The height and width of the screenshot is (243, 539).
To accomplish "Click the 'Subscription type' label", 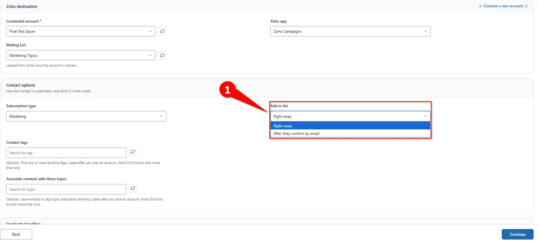I will (21, 106).
